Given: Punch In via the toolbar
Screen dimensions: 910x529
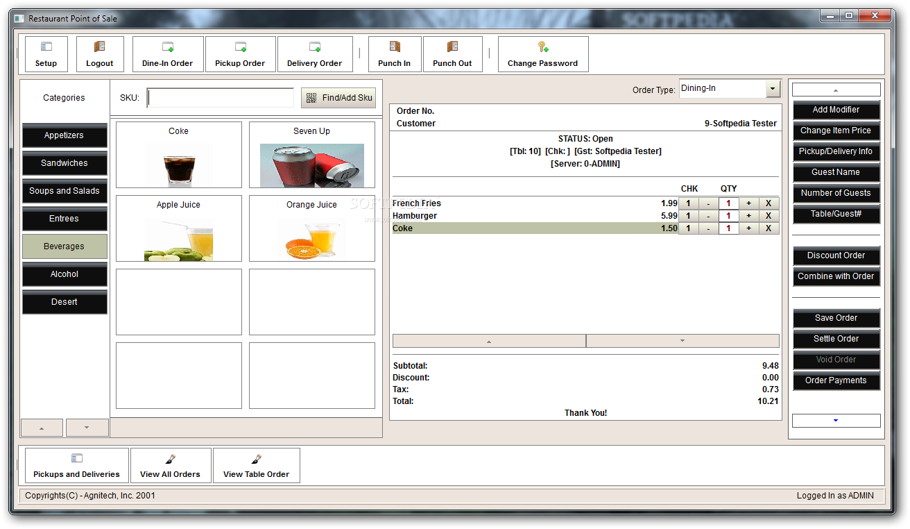Looking at the screenshot, I should pos(395,54).
